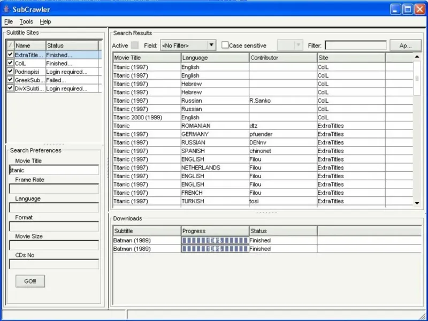Screen dimensions: 428x321
Task: Click the GO!!! search button
Action: (x=30, y=281)
